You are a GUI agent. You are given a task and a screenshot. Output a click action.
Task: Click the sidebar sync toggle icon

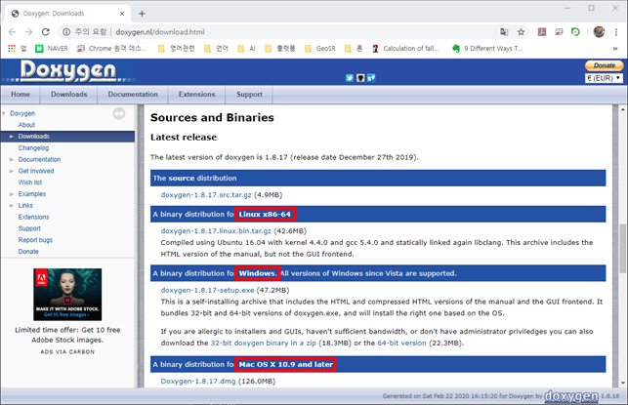pos(119,113)
